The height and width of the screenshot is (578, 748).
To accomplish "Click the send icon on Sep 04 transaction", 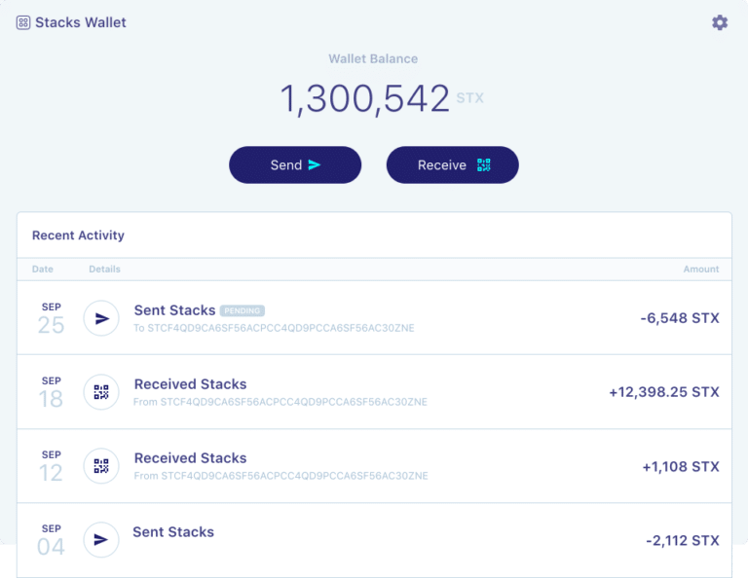I will click(x=101, y=540).
